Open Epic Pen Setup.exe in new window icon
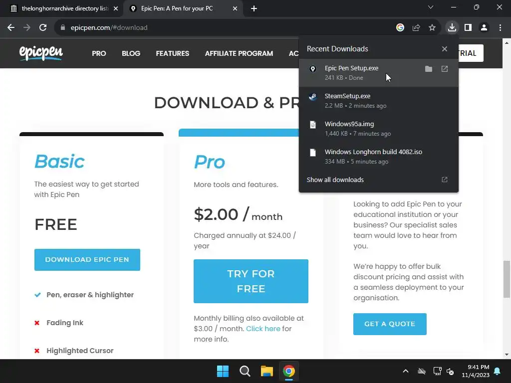The image size is (511, 383). (x=445, y=69)
